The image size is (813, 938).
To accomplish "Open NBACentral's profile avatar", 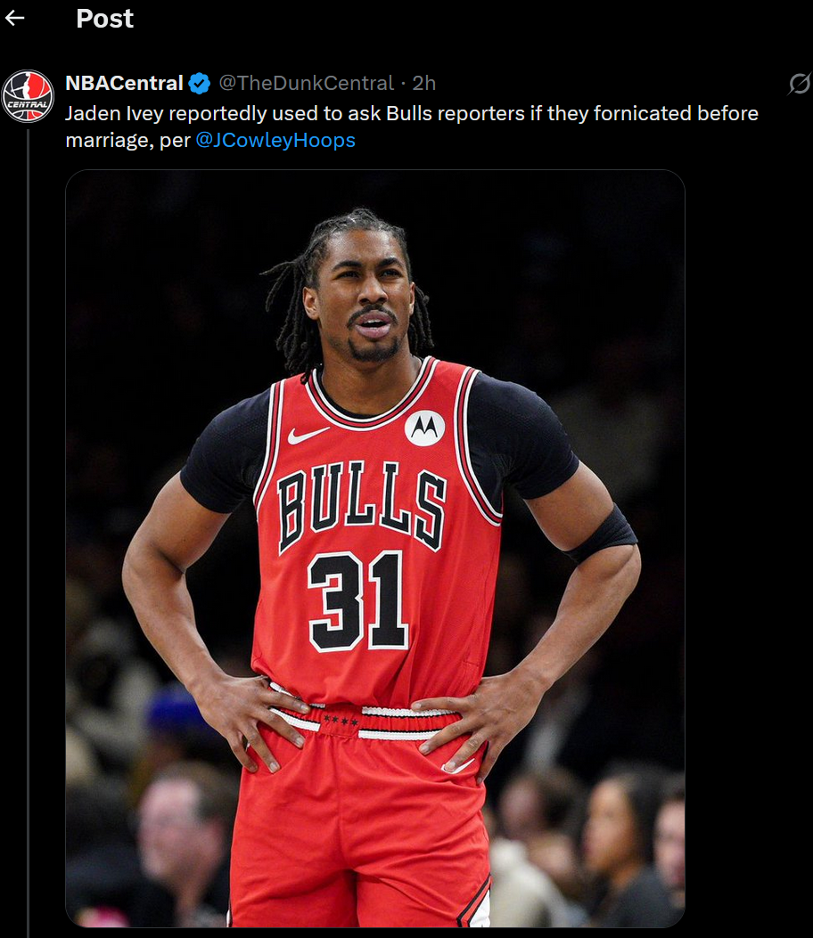I will pyautogui.click(x=28, y=96).
